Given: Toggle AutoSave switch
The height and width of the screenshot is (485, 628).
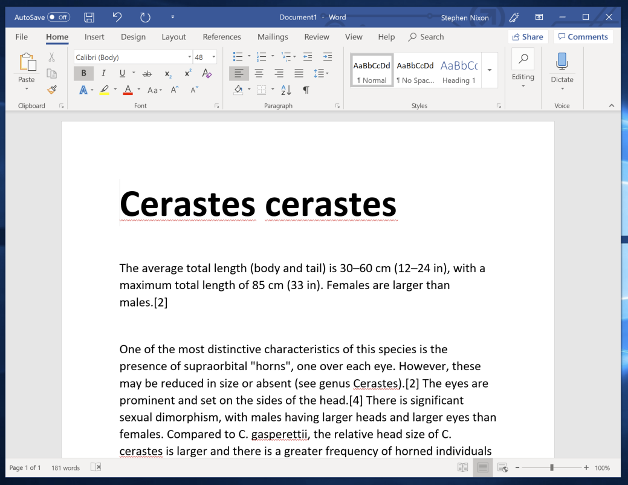Looking at the screenshot, I should (x=59, y=18).
